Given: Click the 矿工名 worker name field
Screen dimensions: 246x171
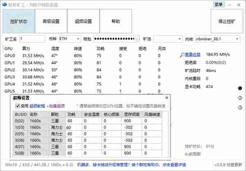Looking at the screenshot, I should pyautogui.click(x=32, y=39).
